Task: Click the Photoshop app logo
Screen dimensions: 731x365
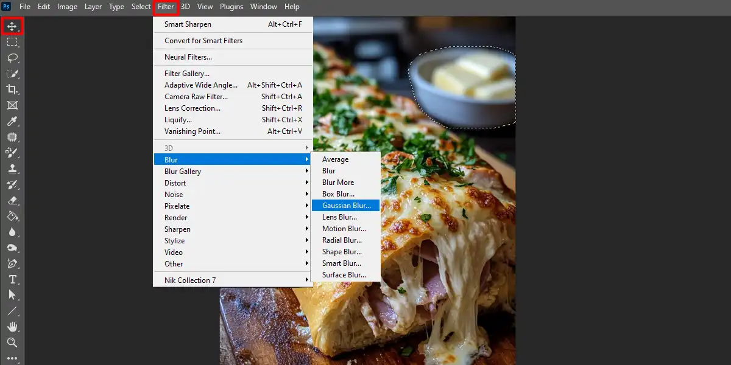Action: [x=7, y=7]
